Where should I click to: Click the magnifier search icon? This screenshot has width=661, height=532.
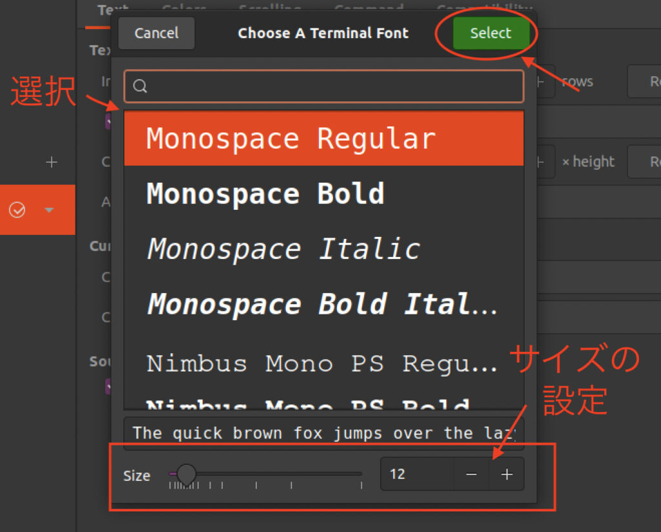140,87
